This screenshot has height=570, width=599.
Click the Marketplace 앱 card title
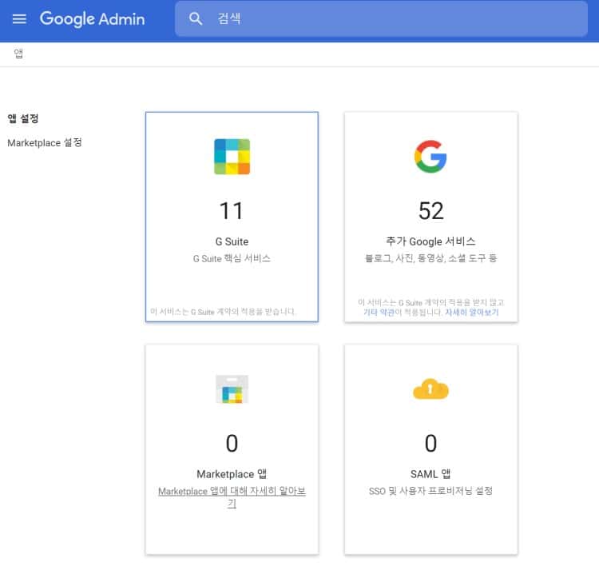[232, 473]
